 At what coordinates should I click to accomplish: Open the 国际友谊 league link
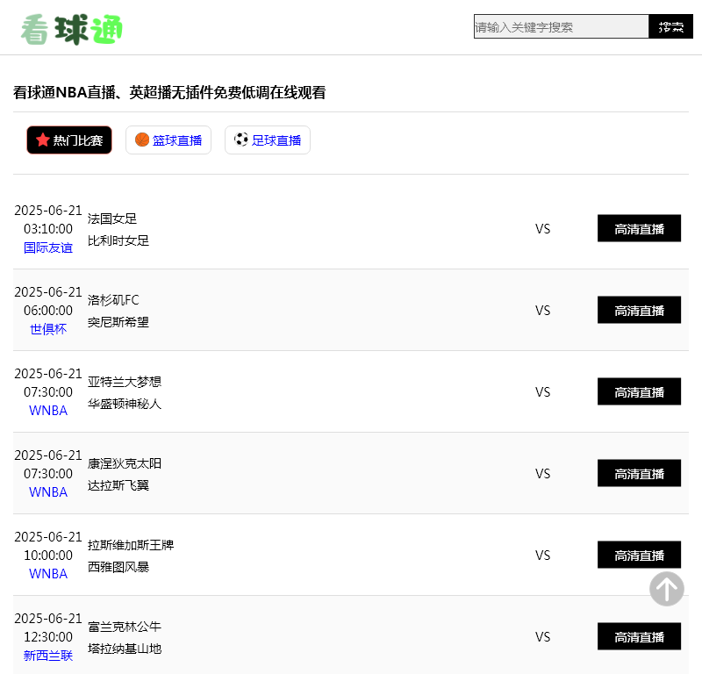coord(48,247)
